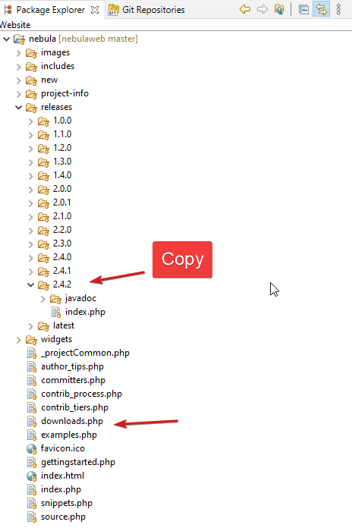Click the images folder icon
This screenshot has height=531, width=352.
point(31,53)
